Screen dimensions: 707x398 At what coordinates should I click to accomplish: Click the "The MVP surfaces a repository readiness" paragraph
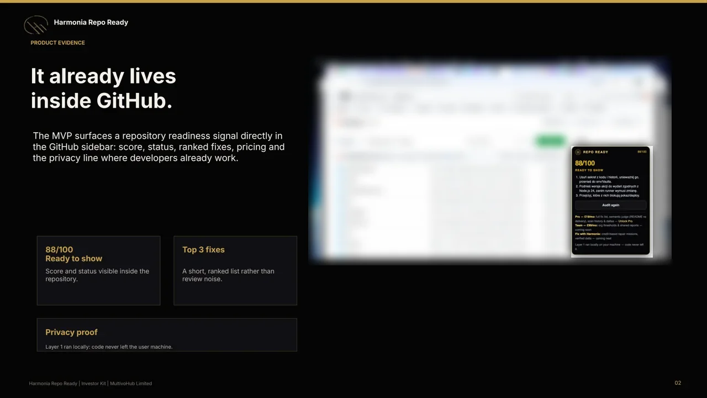(x=159, y=147)
